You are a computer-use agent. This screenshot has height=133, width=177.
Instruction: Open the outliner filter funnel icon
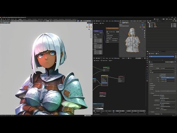(x=173, y=21)
